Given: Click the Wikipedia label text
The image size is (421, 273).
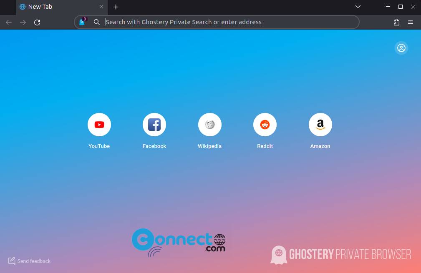Looking at the screenshot, I should 210,146.
